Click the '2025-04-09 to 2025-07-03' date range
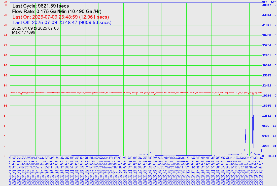Screen dimensions: 277x186 pyautogui.click(x=35, y=28)
